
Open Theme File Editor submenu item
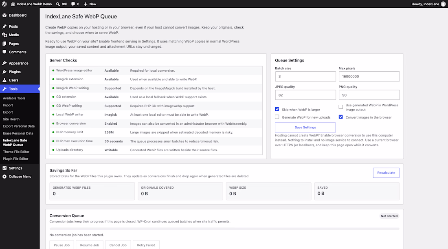(x=16, y=152)
